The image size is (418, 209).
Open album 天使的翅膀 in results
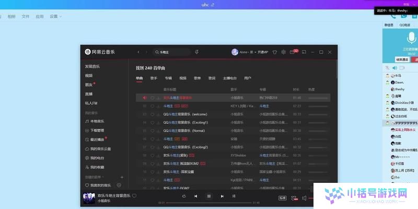[x=268, y=139]
